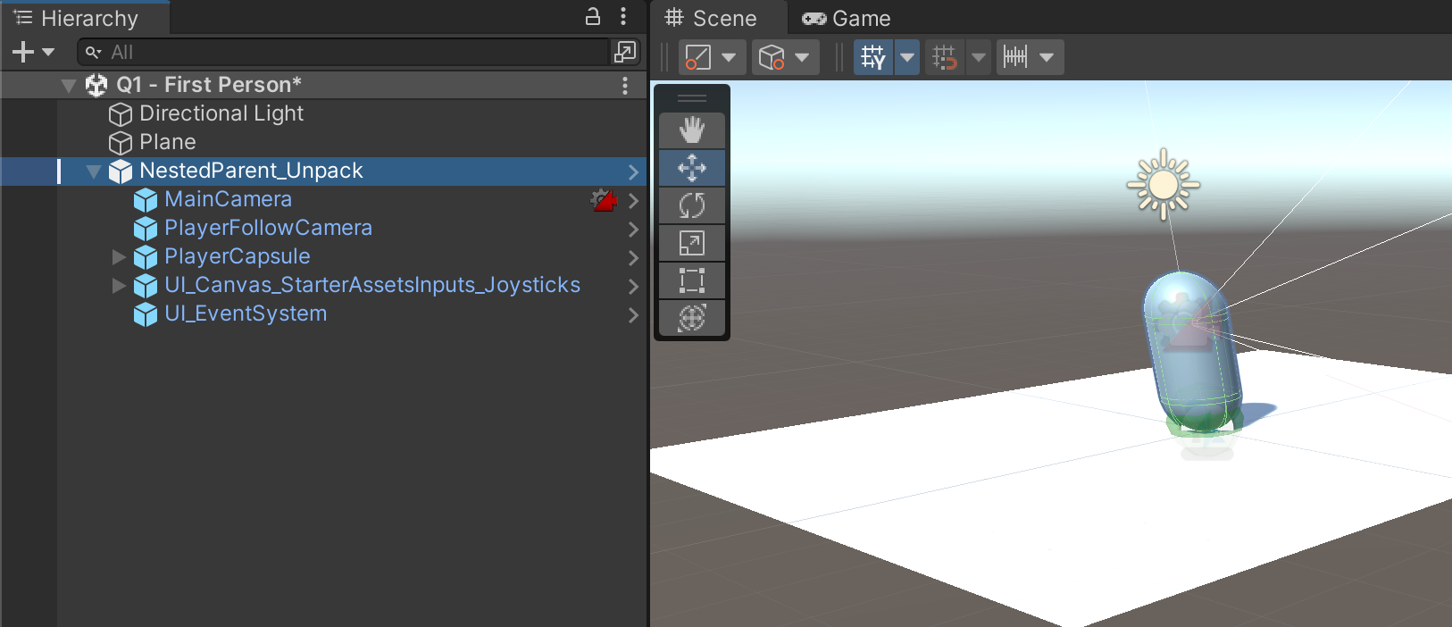Select the Scale tool
The image size is (1452, 627).
[691, 243]
